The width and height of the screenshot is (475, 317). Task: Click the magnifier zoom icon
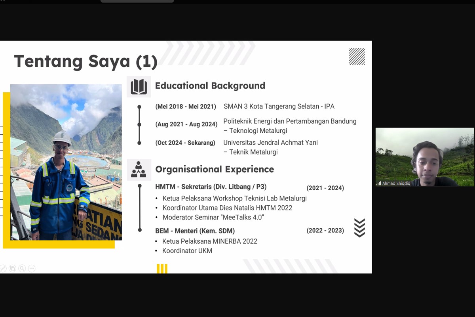[x=22, y=268]
